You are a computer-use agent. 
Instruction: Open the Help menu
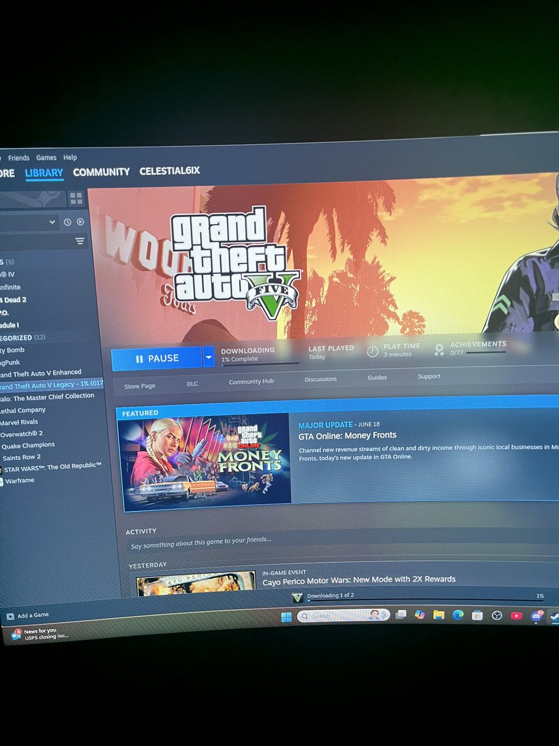pyautogui.click(x=70, y=158)
